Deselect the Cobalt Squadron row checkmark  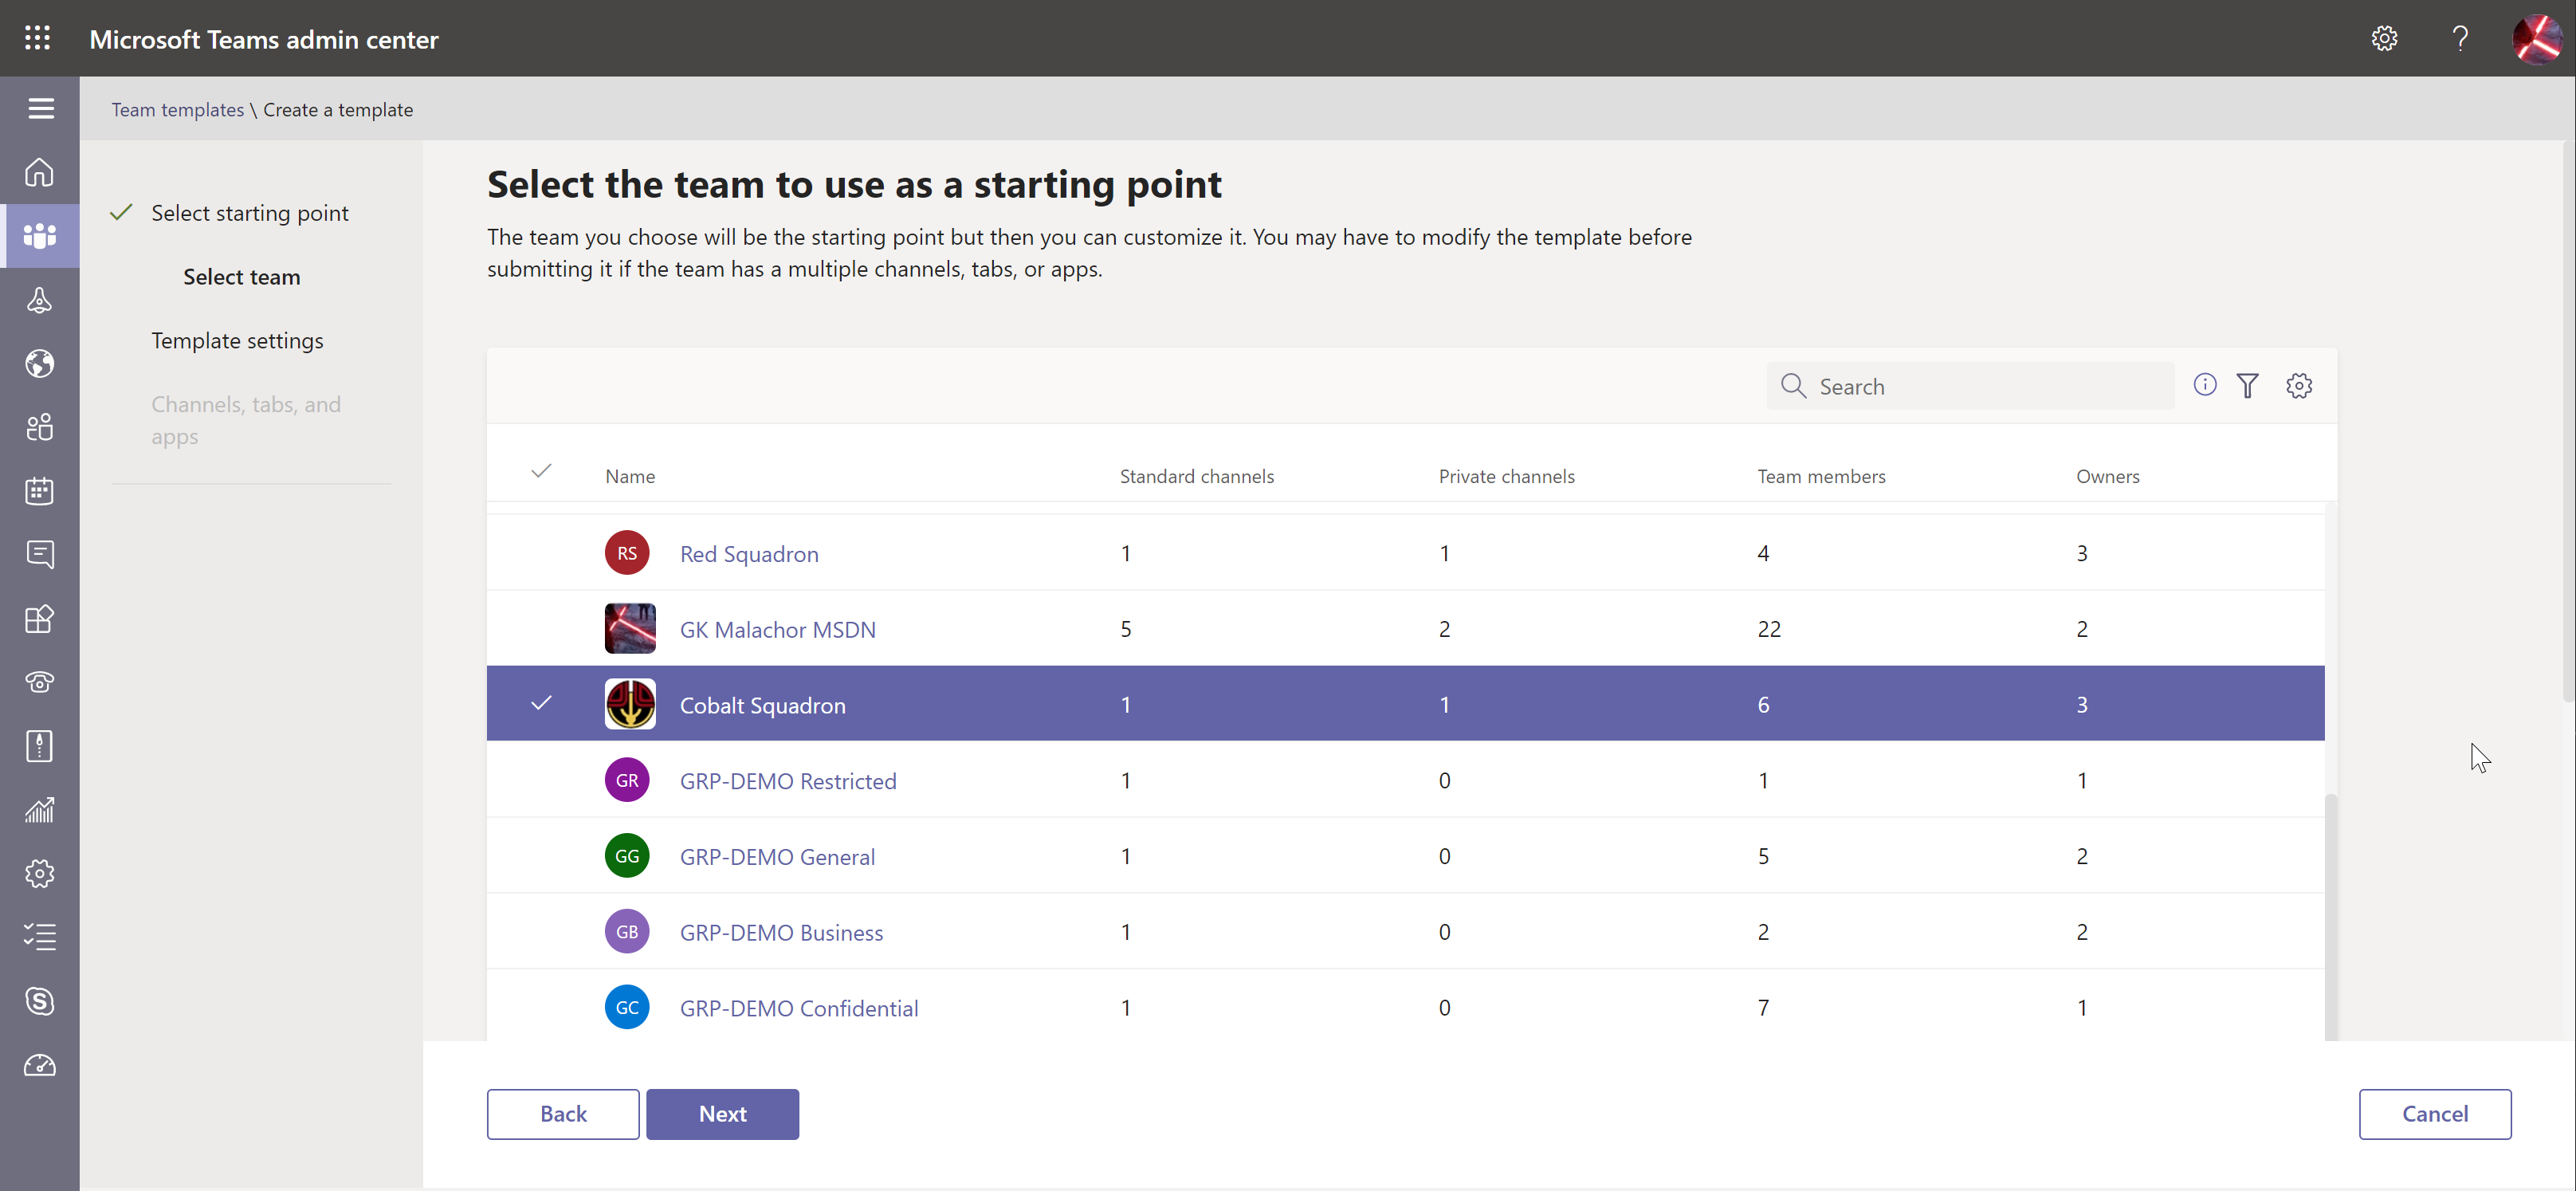pos(541,703)
